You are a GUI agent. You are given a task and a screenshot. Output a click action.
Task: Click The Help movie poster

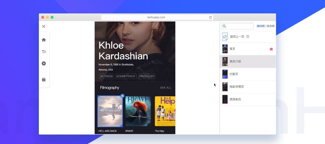[165, 111]
